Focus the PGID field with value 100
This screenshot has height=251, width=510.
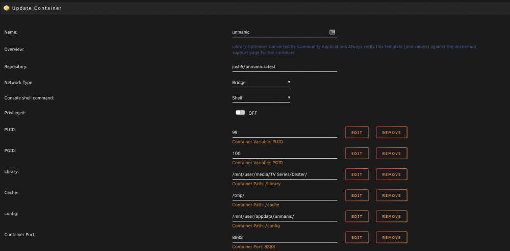pos(285,154)
